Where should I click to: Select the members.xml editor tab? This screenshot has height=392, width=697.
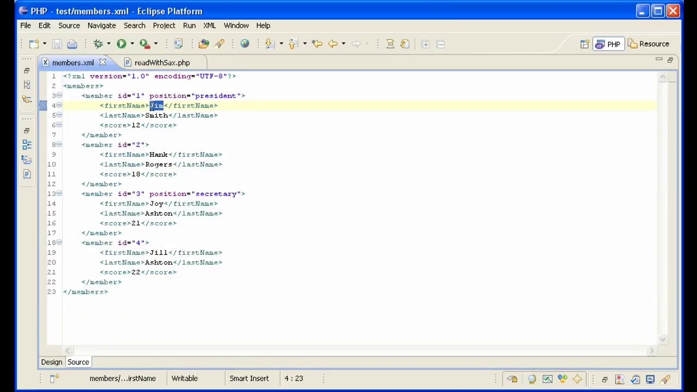coord(73,63)
